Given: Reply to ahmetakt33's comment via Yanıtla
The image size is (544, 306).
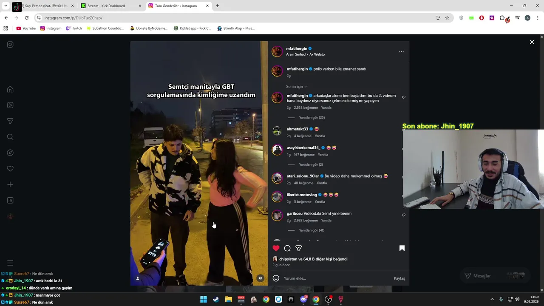Looking at the screenshot, I should pos(320,136).
